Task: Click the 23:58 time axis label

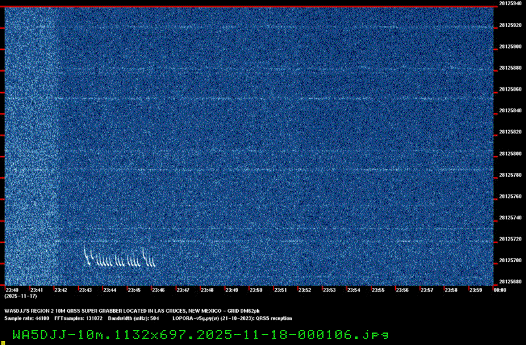Action: pos(451,290)
